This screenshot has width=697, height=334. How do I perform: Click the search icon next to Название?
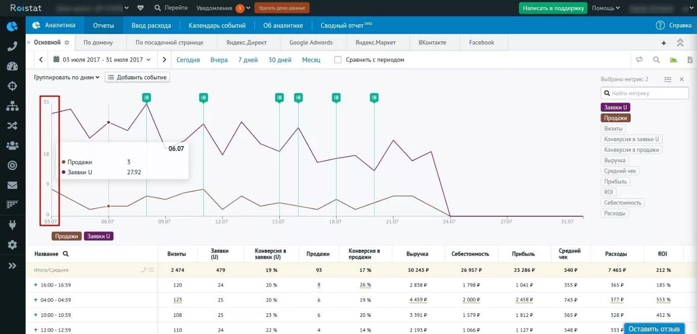point(65,254)
